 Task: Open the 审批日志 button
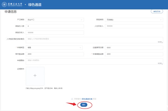[157, 11]
